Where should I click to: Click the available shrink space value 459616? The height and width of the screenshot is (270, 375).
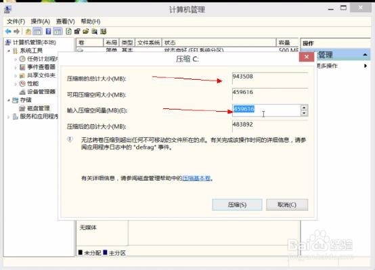click(x=243, y=92)
